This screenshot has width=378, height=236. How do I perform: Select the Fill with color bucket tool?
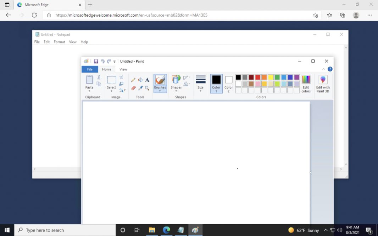click(140, 80)
